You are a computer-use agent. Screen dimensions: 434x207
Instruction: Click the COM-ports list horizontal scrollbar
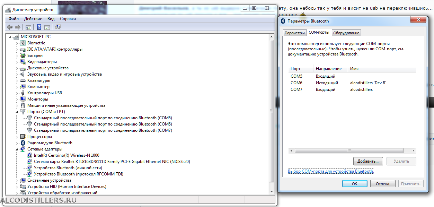click(x=350, y=151)
